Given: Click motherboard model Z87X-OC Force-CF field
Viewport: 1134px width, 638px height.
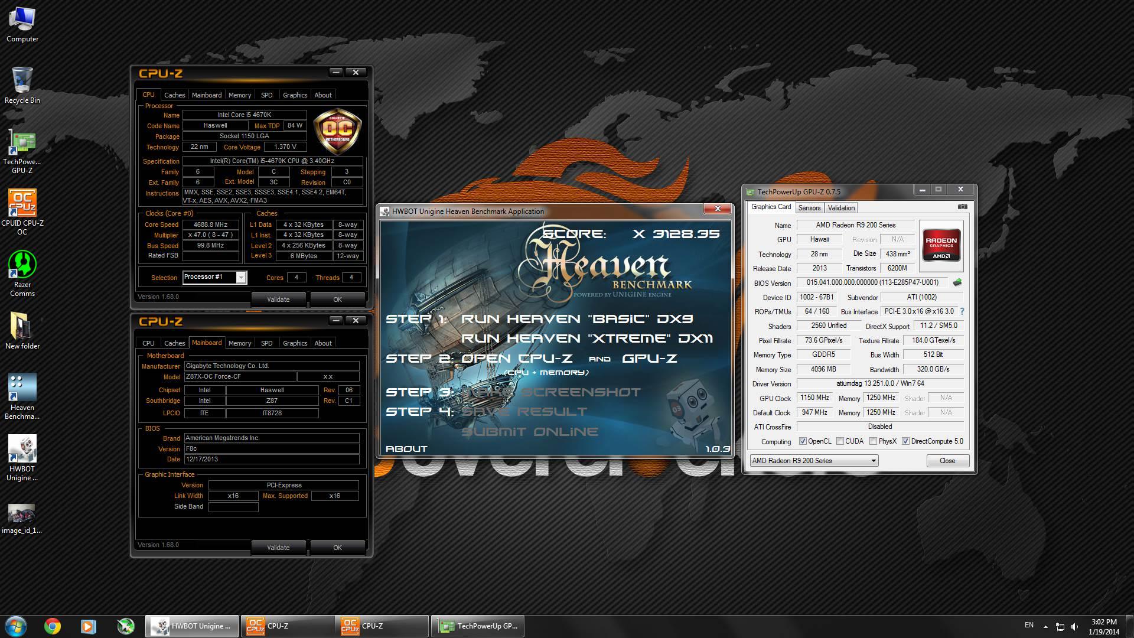Looking at the screenshot, I should [240, 377].
